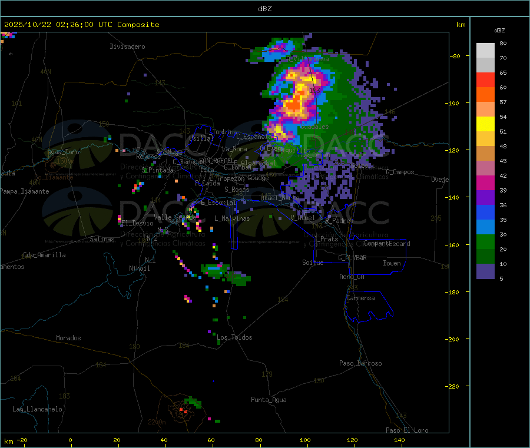
Task: Click the Morados location label
Action: point(69,338)
